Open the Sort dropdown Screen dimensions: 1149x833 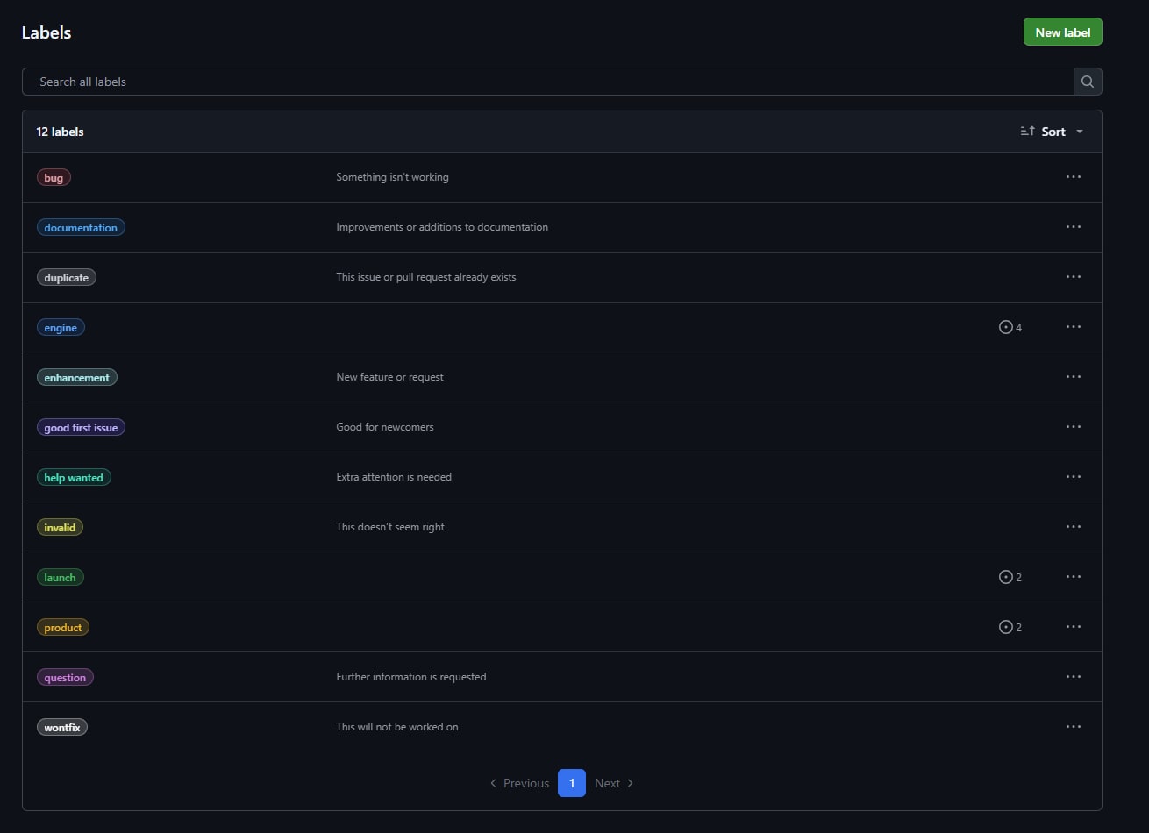pyautogui.click(x=1052, y=132)
